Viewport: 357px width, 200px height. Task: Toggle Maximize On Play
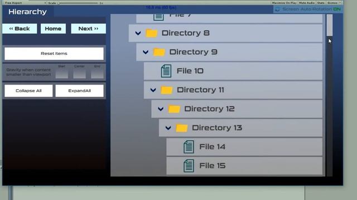(284, 3)
